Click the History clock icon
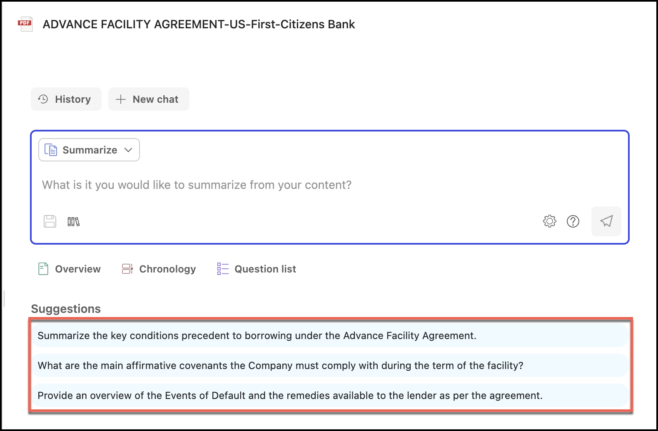 43,99
